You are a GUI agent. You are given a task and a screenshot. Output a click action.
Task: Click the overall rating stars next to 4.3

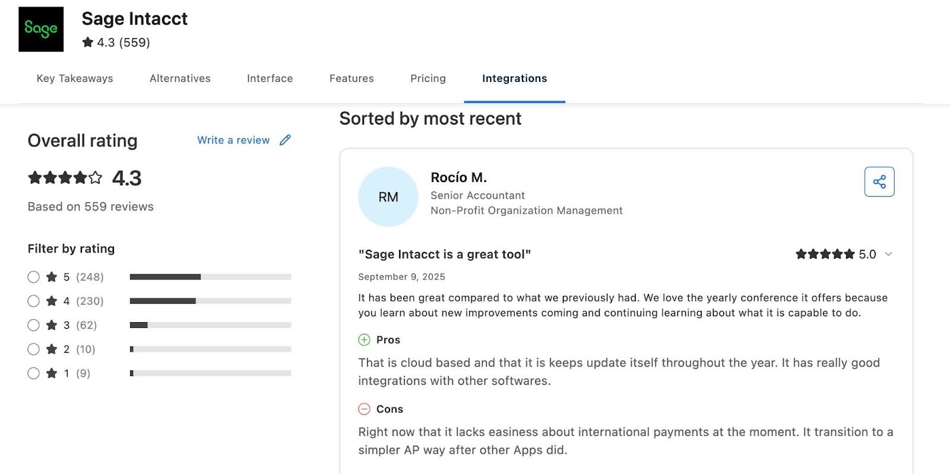65,177
